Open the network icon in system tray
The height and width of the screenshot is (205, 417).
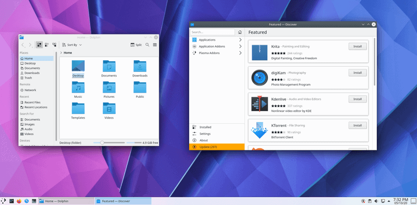pos(383,201)
